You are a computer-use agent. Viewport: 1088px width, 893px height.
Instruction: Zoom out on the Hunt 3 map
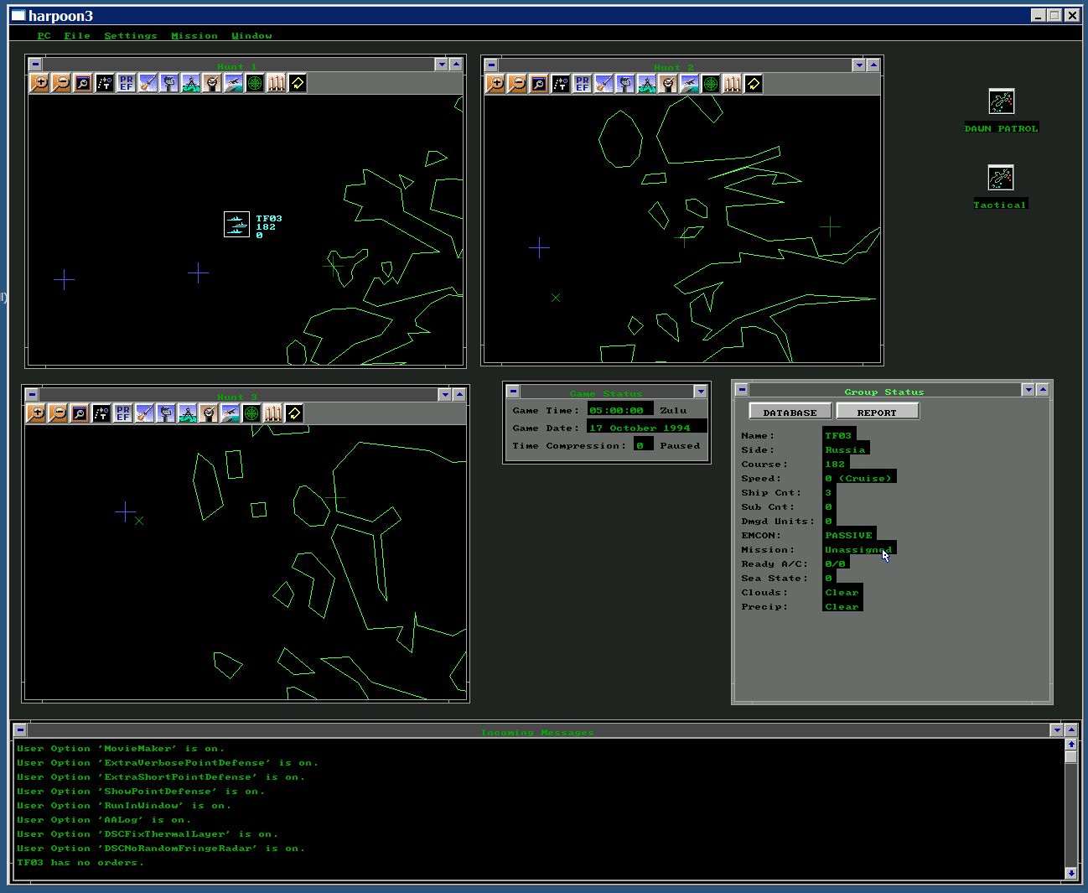58,413
